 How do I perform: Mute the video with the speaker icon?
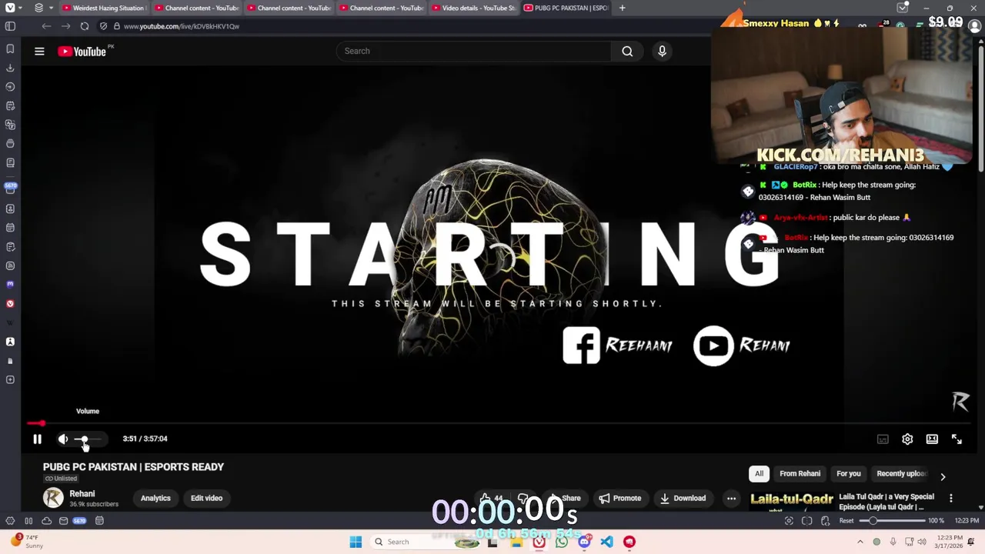[x=63, y=439]
